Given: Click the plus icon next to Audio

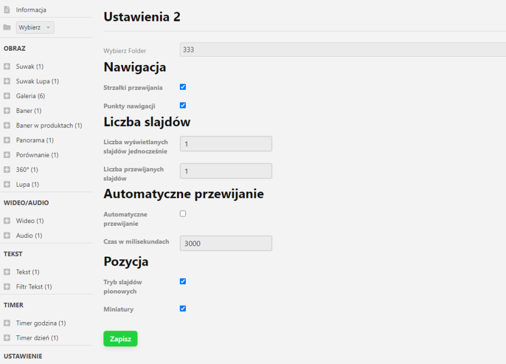Looking at the screenshot, I should tap(7, 235).
